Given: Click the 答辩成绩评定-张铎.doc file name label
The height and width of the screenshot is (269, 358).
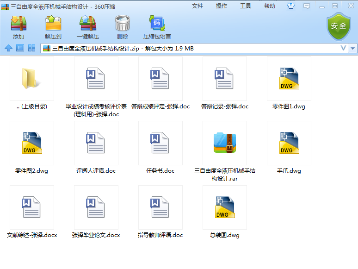Looking at the screenshot, I should 160,106.
